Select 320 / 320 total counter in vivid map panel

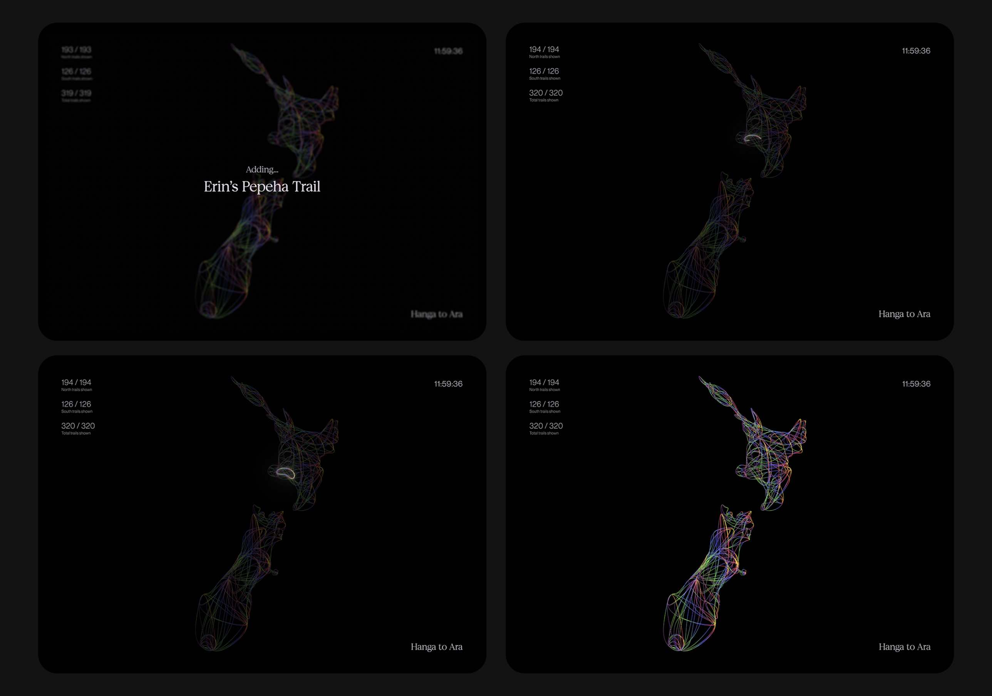(546, 425)
